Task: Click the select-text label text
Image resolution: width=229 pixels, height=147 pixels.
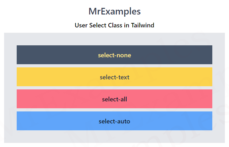Action: [115, 77]
